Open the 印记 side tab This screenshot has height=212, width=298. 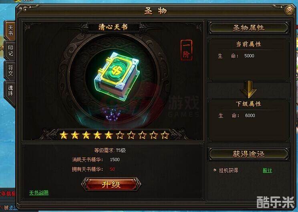pos(10,50)
